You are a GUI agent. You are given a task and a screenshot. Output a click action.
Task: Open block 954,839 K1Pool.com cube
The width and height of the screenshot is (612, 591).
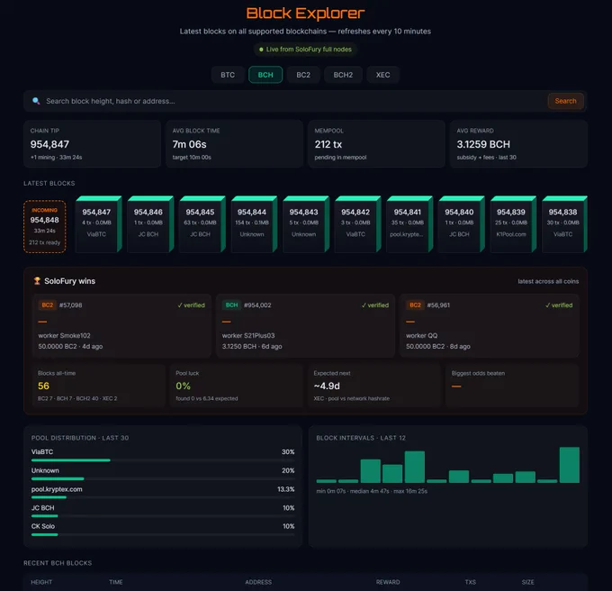pos(514,224)
